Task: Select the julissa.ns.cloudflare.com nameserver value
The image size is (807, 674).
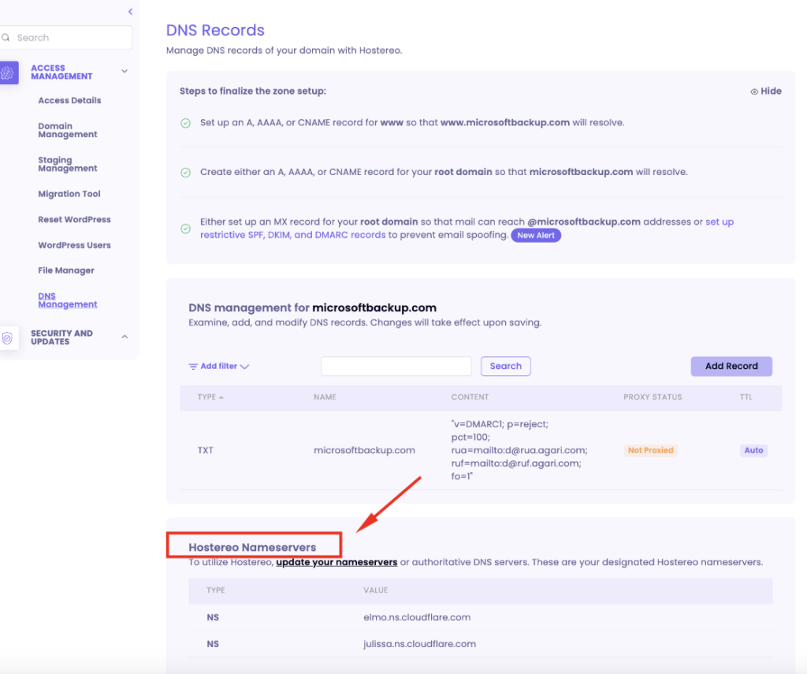Action: point(419,644)
